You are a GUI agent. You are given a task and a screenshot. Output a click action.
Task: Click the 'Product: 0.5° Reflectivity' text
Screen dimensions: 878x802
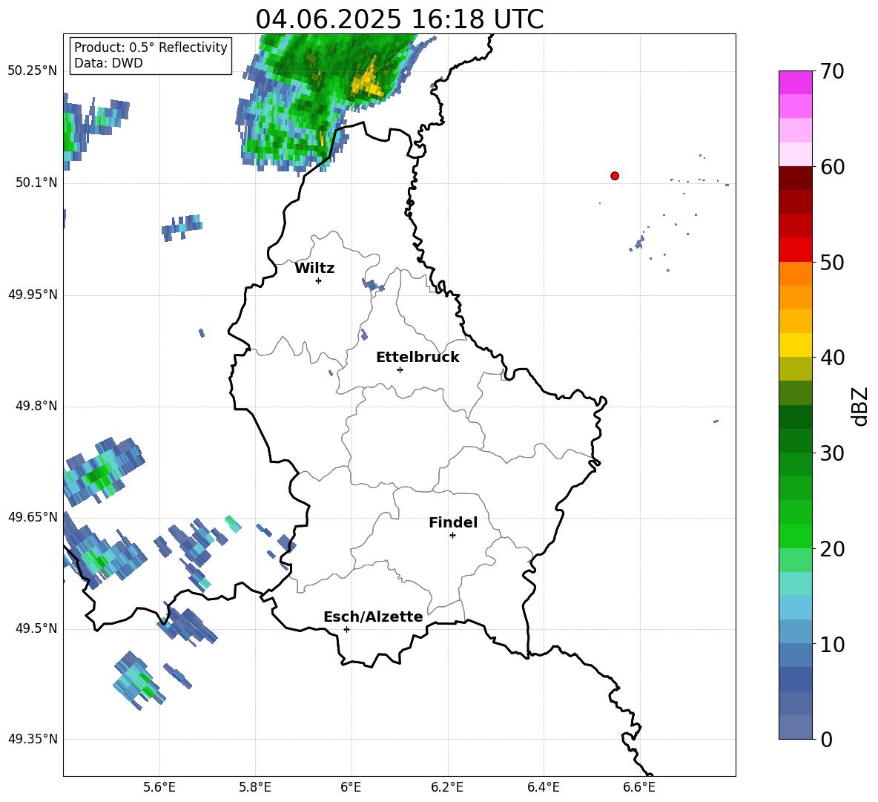151,47
